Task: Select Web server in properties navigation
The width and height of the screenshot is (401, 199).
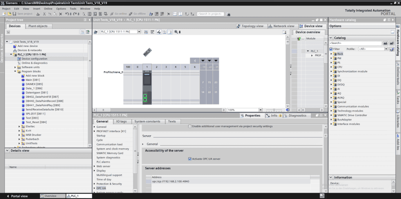Action: tap(103, 166)
